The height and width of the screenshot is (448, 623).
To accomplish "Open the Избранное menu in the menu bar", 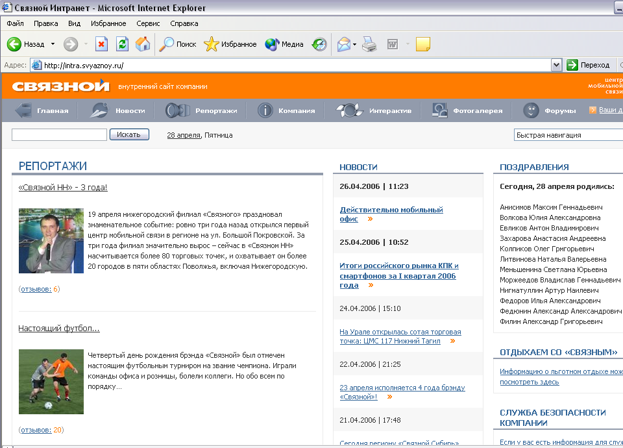I will pyautogui.click(x=108, y=23).
